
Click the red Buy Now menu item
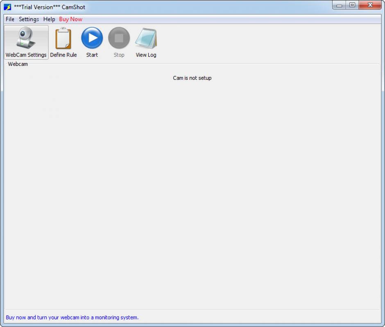pos(71,19)
